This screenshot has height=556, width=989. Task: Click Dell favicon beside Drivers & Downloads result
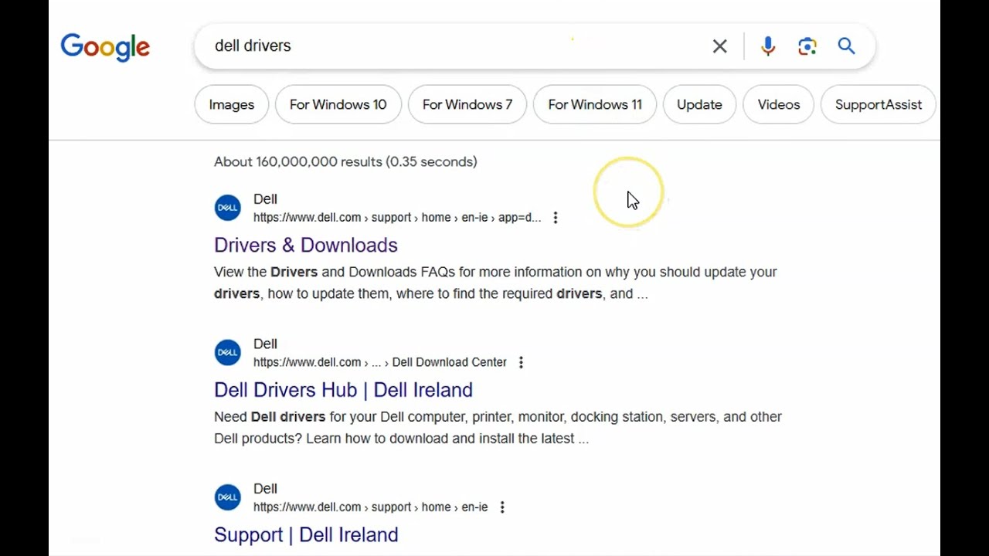tap(227, 208)
